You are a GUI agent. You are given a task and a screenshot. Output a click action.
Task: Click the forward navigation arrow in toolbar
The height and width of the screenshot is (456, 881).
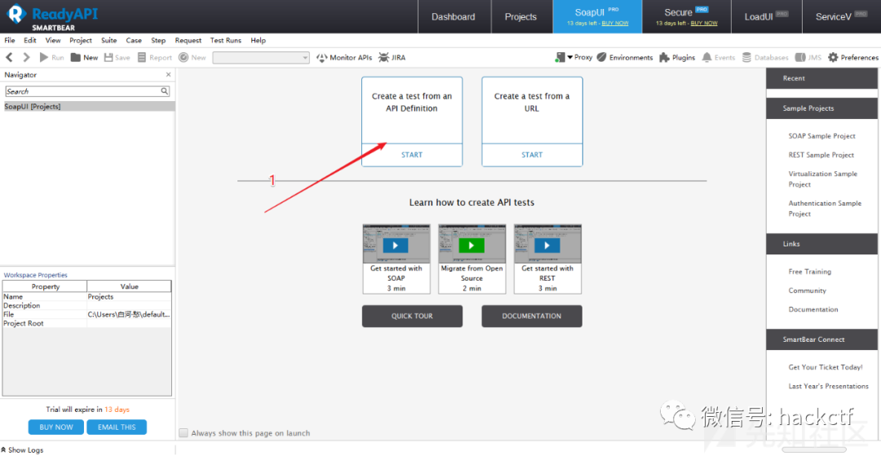click(x=26, y=57)
